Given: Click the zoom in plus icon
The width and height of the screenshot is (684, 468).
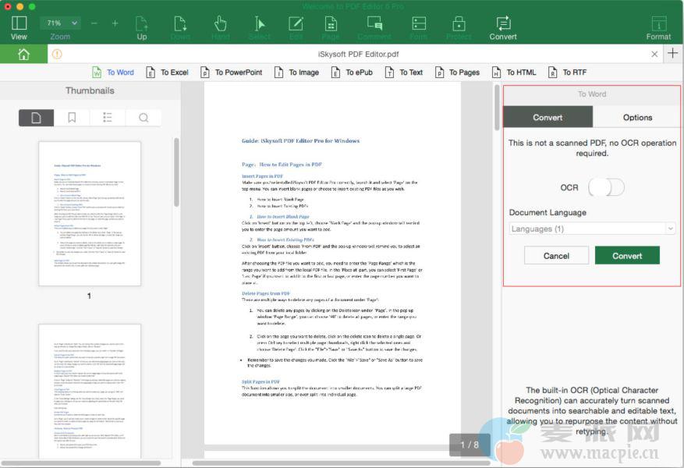Looking at the screenshot, I should (115, 23).
